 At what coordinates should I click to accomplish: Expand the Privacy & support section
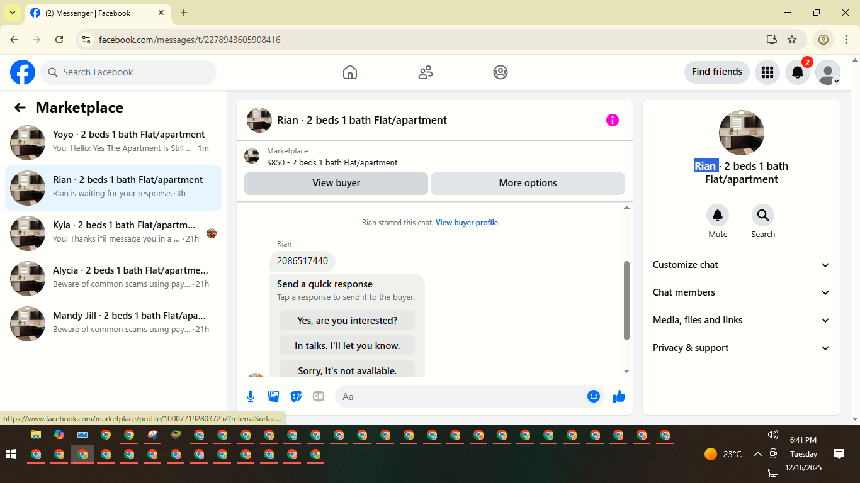coord(742,348)
